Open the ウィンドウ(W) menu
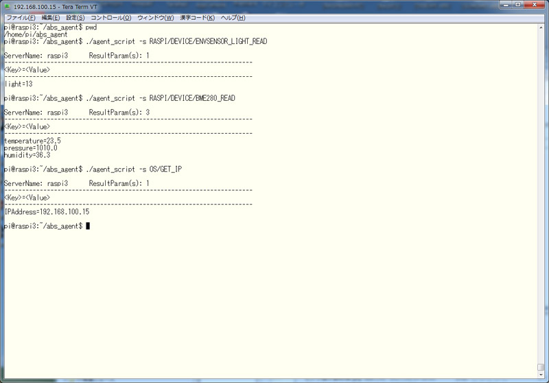 [x=156, y=18]
